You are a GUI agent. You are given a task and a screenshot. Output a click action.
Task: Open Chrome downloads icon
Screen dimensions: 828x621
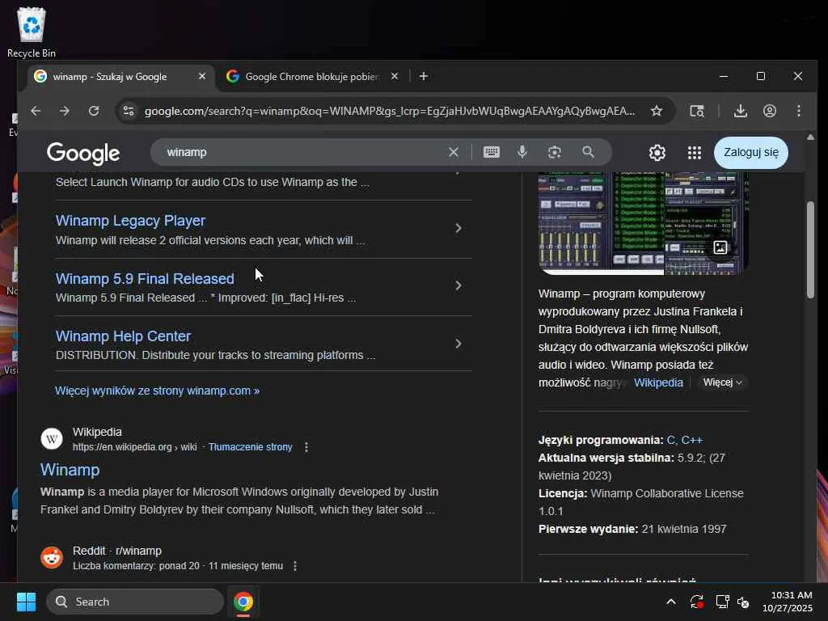tap(741, 111)
